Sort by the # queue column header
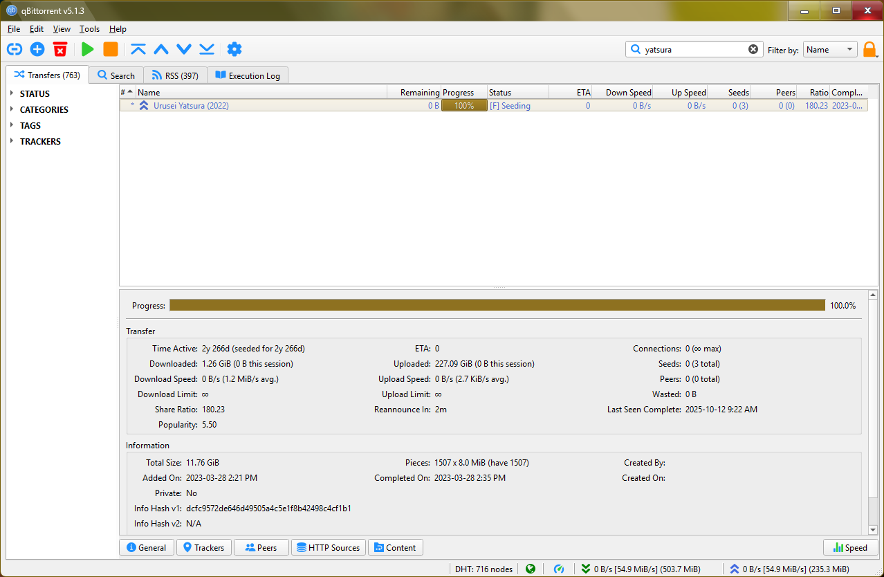Viewport: 884px width, 577px height. point(127,92)
